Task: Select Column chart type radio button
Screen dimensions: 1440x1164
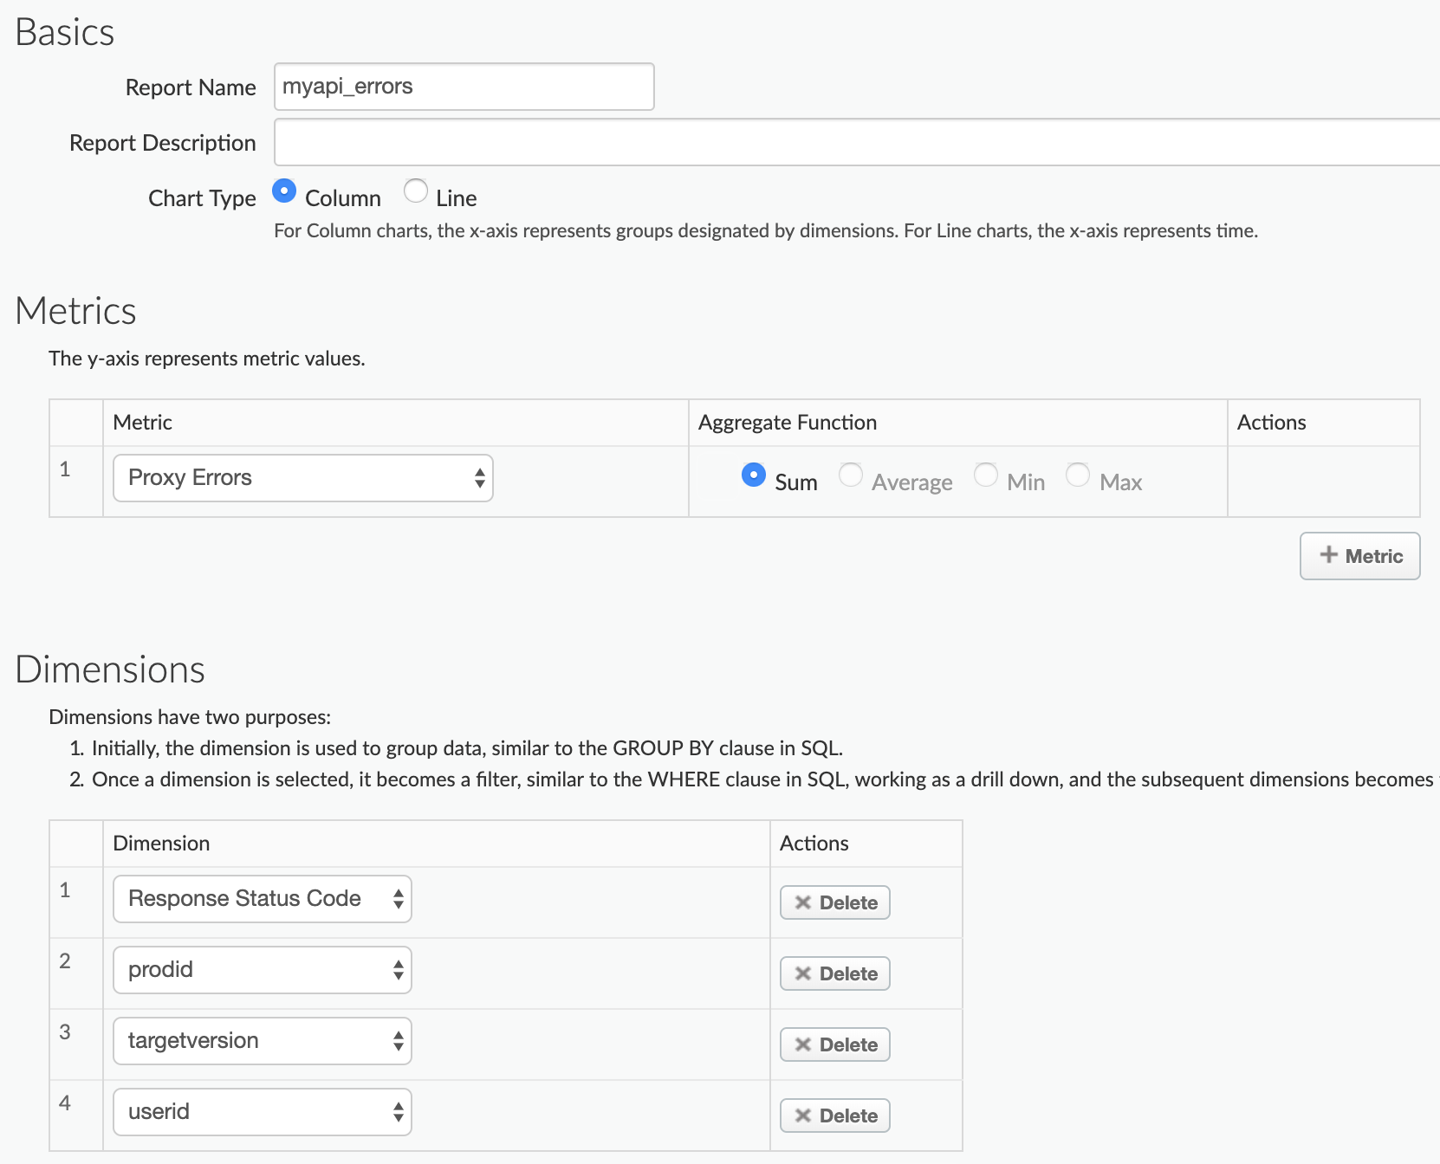Action: 284,191
